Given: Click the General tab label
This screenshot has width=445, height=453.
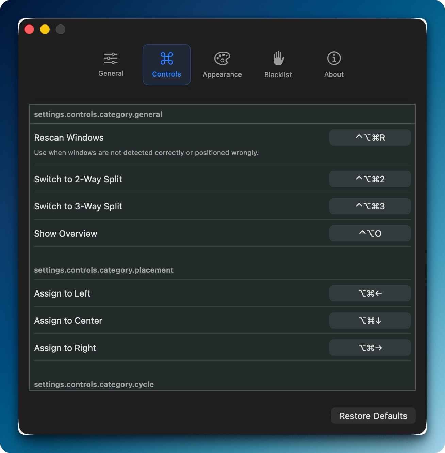Looking at the screenshot, I should click(x=111, y=73).
